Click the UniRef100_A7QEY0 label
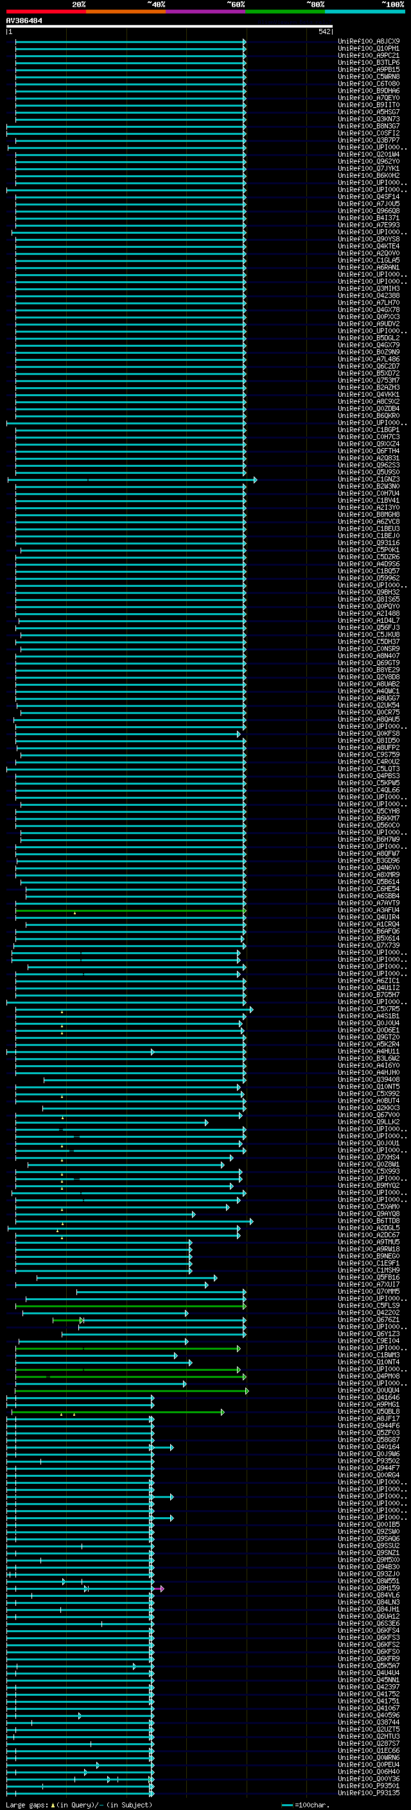411x1810 pixels. point(369,98)
